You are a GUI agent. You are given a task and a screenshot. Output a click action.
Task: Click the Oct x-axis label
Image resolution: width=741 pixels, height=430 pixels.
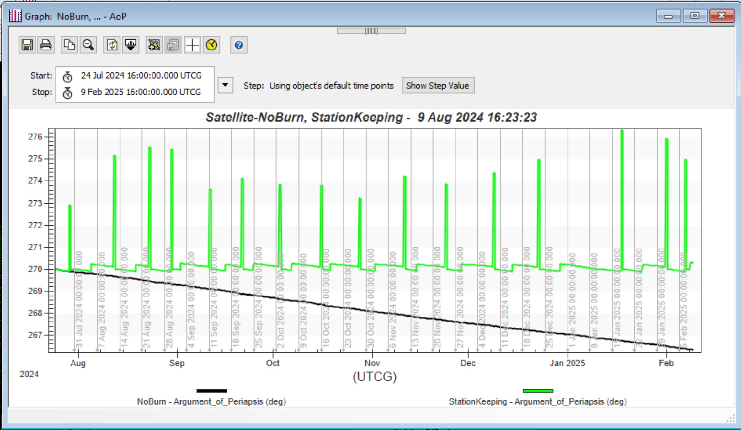point(273,363)
